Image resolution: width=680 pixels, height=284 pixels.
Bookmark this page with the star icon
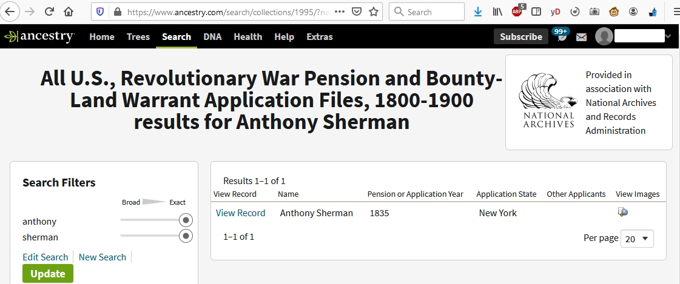(374, 12)
